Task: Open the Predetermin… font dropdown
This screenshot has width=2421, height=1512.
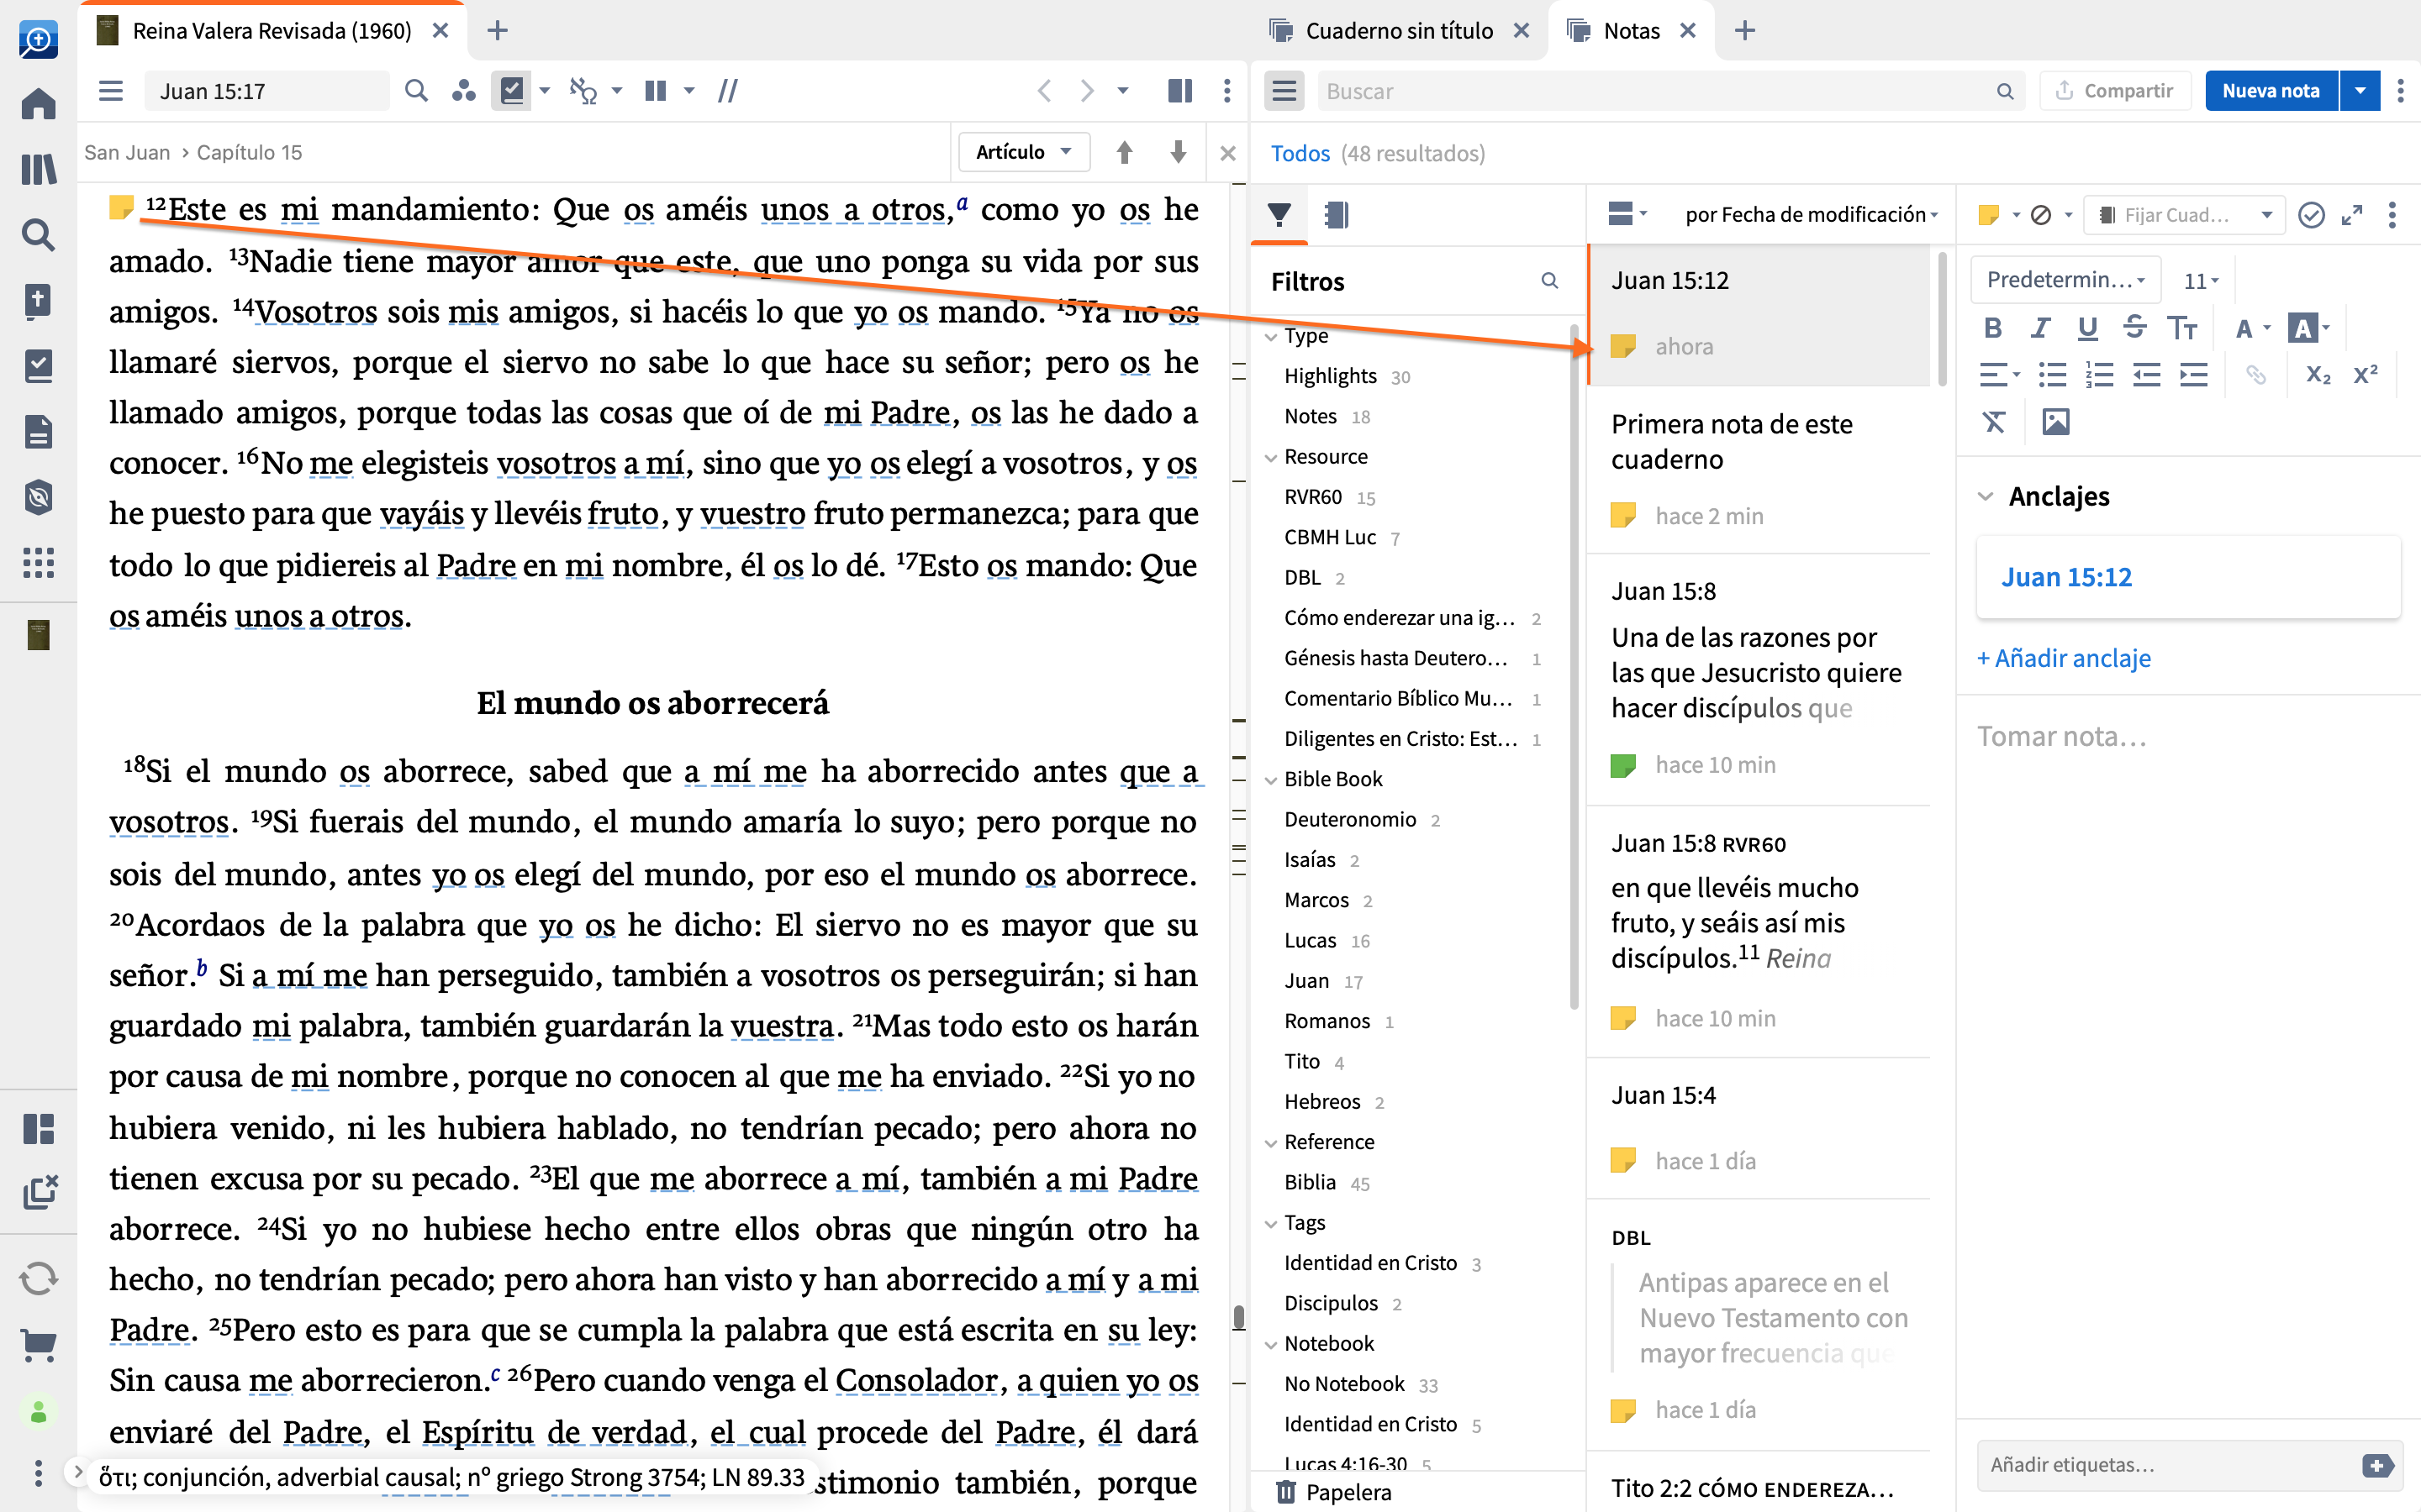Action: [x=2066, y=279]
